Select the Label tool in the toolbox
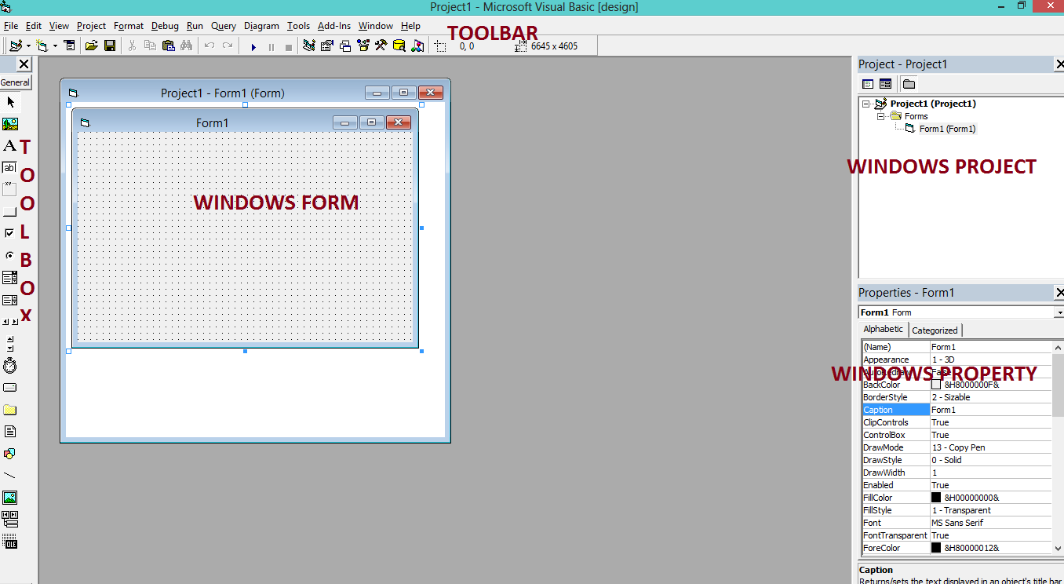This screenshot has height=584, width=1064. [x=10, y=145]
